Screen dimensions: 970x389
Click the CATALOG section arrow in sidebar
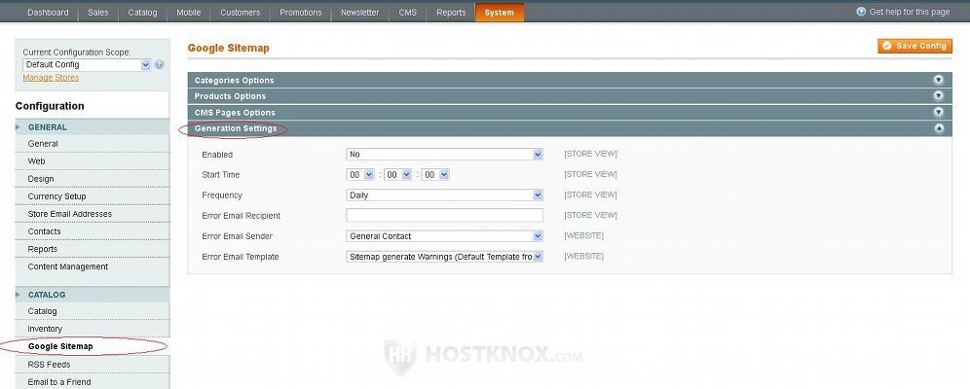pos(19,295)
